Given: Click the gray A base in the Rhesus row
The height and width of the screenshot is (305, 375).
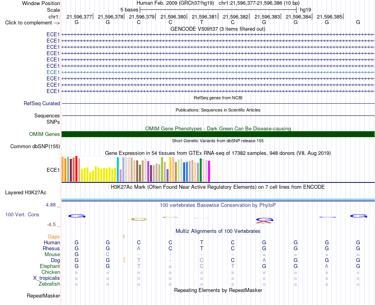Looking at the screenshot, I should [x=139, y=248].
